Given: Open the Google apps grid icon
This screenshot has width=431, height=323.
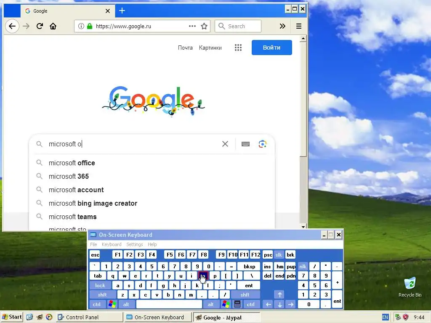Looking at the screenshot, I should click(238, 48).
